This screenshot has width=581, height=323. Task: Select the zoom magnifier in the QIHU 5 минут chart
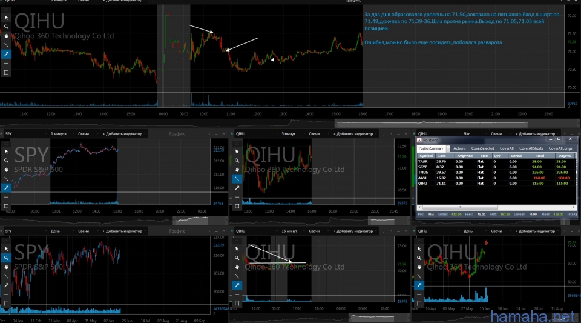[x=237, y=161]
